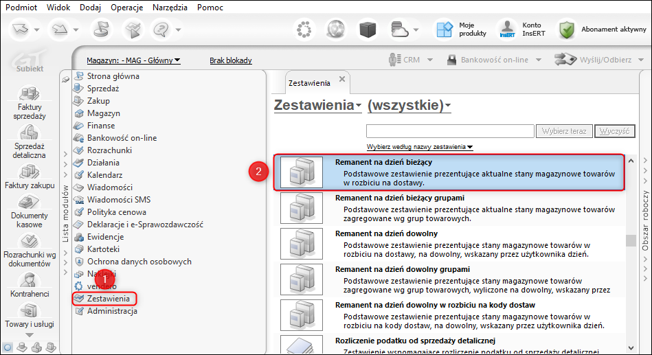This screenshot has width=652, height=355.
Task: Select Remanent na dzień dowolny grupami
Action: click(x=449, y=279)
